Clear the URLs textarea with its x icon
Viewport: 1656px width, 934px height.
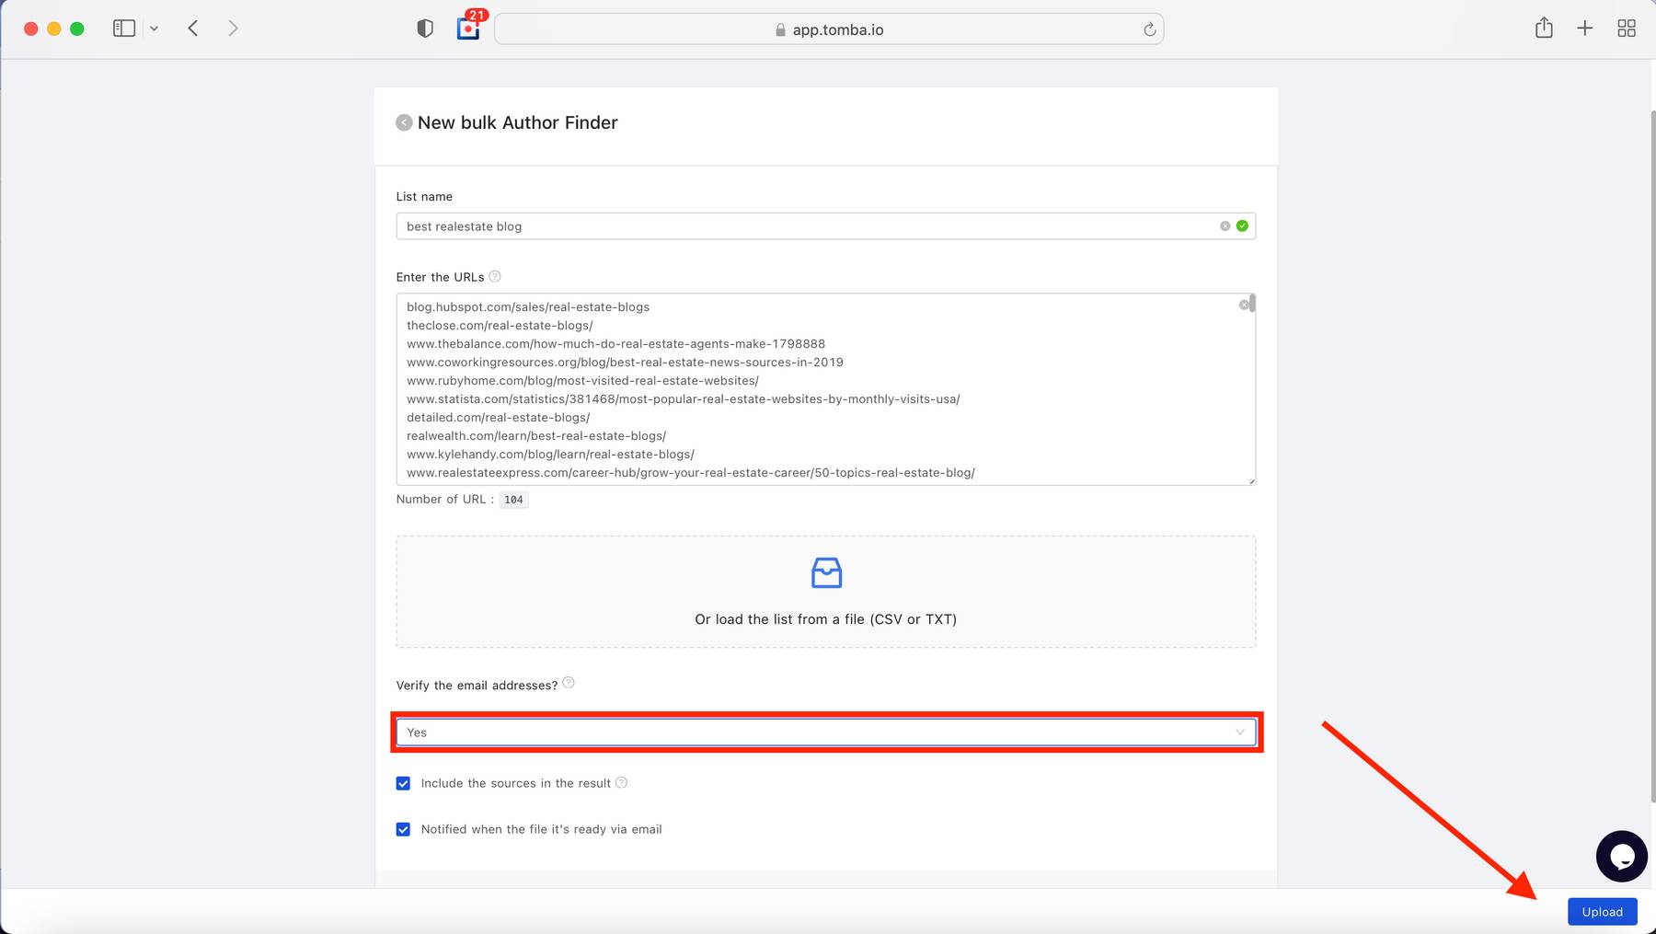tap(1244, 305)
